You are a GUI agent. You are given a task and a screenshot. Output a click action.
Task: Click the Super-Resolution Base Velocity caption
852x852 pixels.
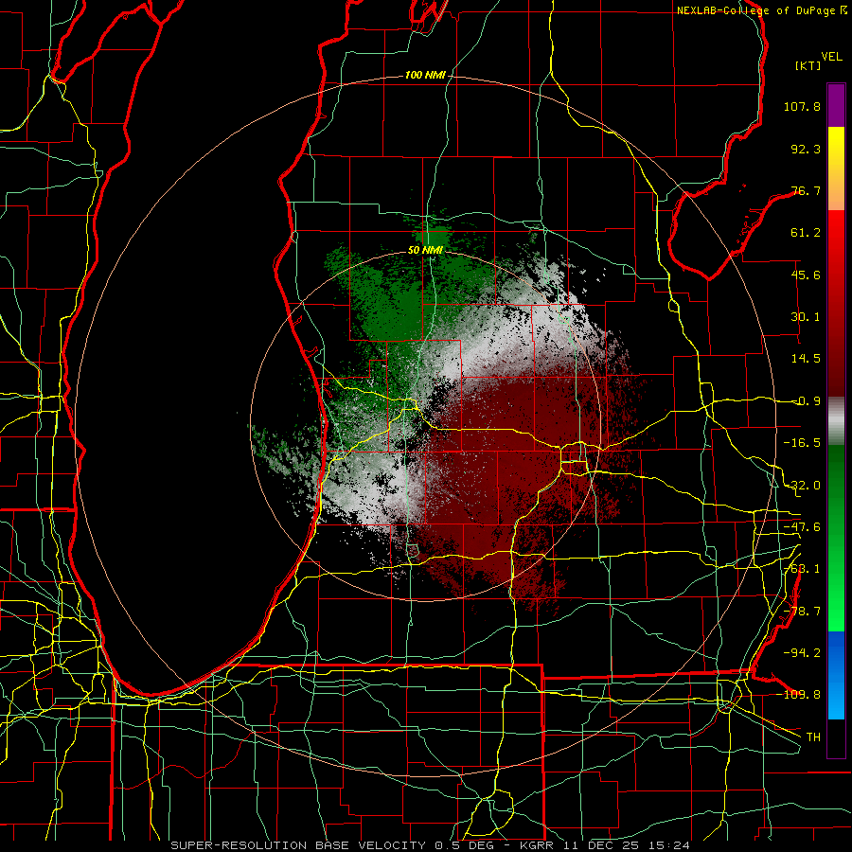431,845
